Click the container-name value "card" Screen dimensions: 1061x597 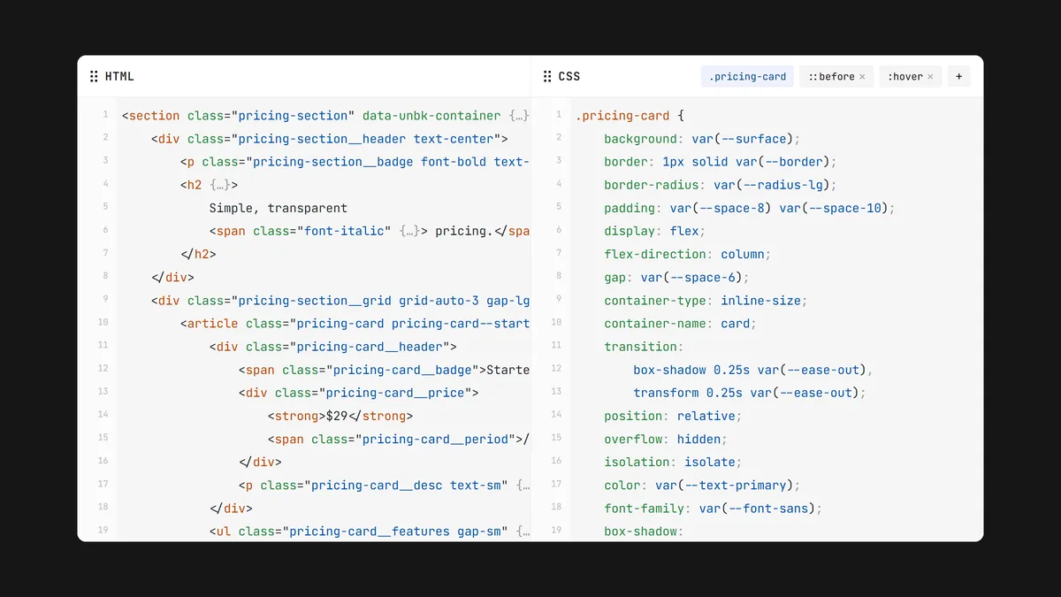pos(736,324)
